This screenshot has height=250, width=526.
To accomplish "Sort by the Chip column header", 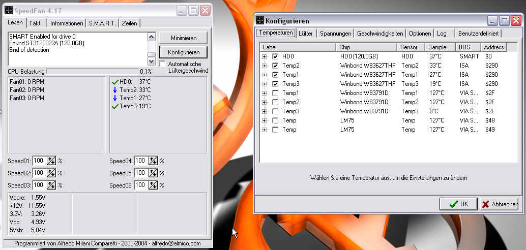I will (x=367, y=47).
